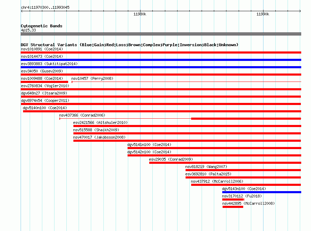Open the esv2760834 (Vogler2010) variant label
This screenshot has height=231, width=311.
click(45, 86)
